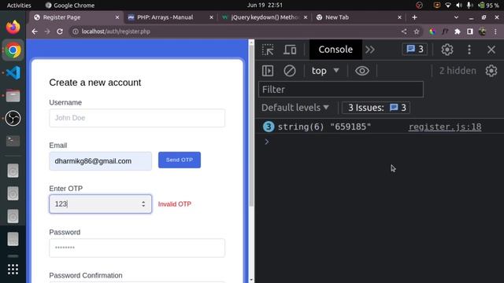Open the fonts extension icon
Viewport: 504px width, 283px height.
pyautogui.click(x=445, y=31)
